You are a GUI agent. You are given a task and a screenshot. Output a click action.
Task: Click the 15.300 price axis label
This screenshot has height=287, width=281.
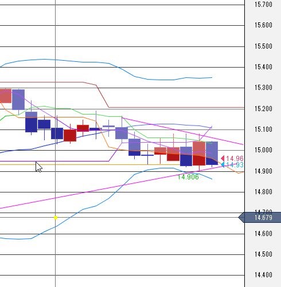(263, 88)
